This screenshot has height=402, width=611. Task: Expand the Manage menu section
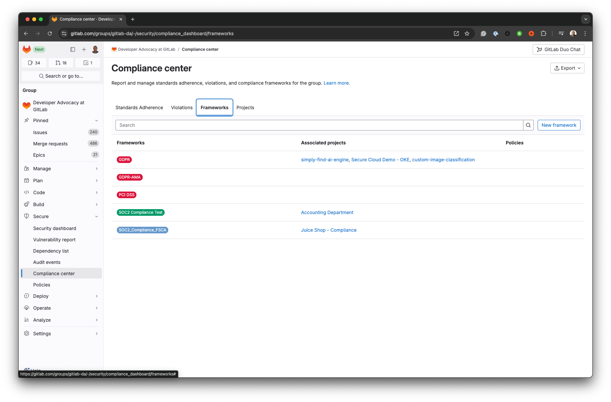pyautogui.click(x=61, y=169)
